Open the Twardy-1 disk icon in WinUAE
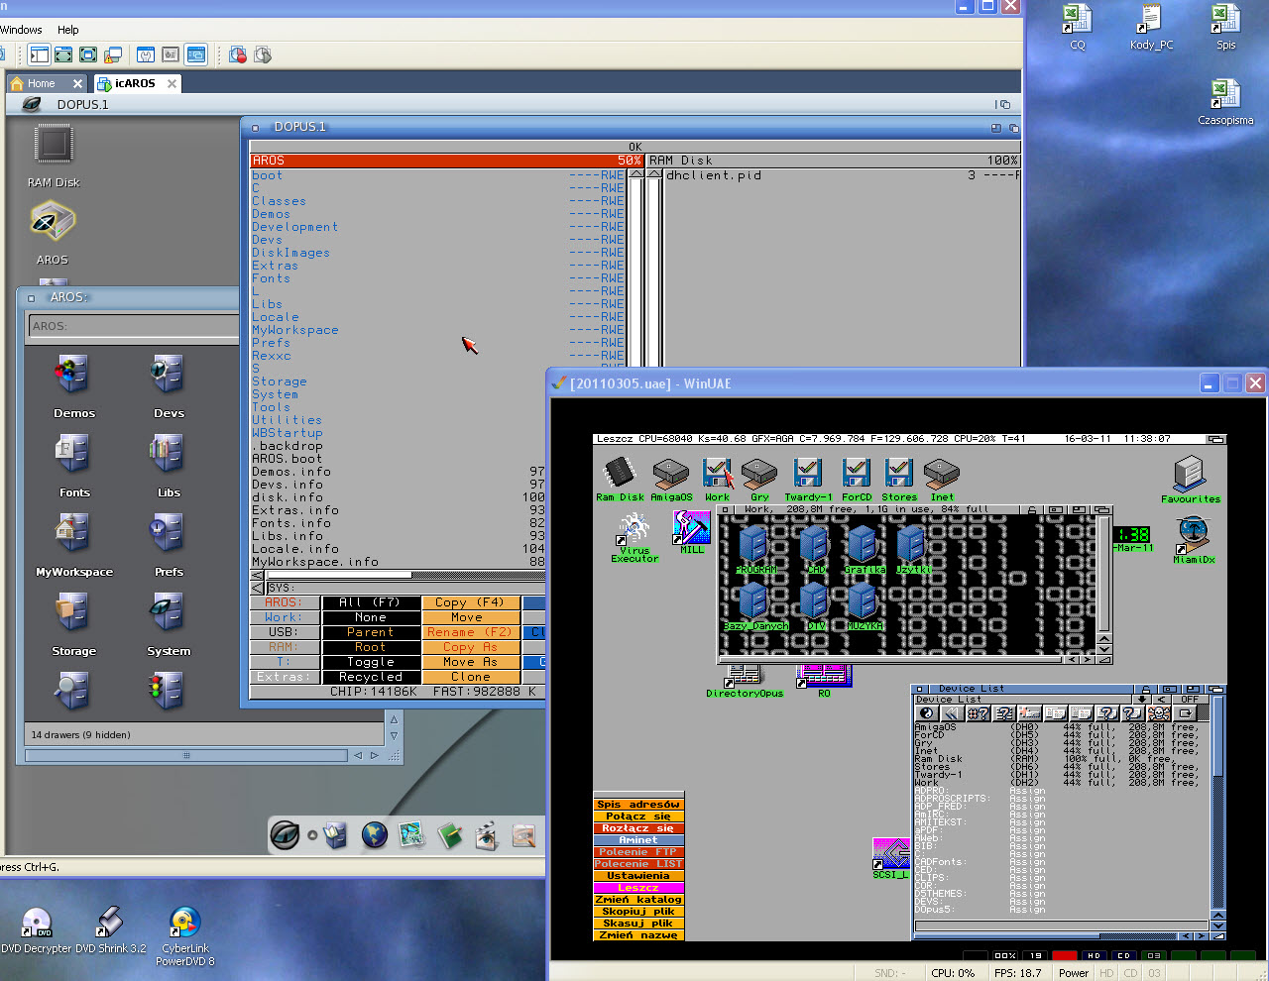 click(x=808, y=480)
